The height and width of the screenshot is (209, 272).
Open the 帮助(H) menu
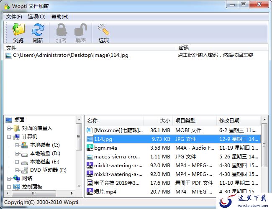click(x=60, y=17)
